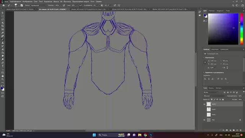The height and width of the screenshot is (138, 245).
Task: Select the Zoom tool
Action: coord(3,79)
